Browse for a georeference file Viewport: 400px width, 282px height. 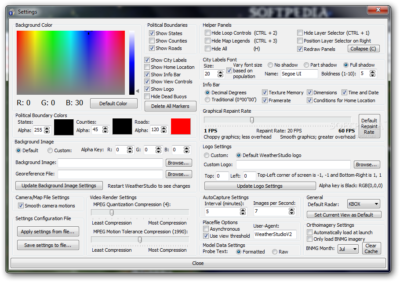(178, 175)
